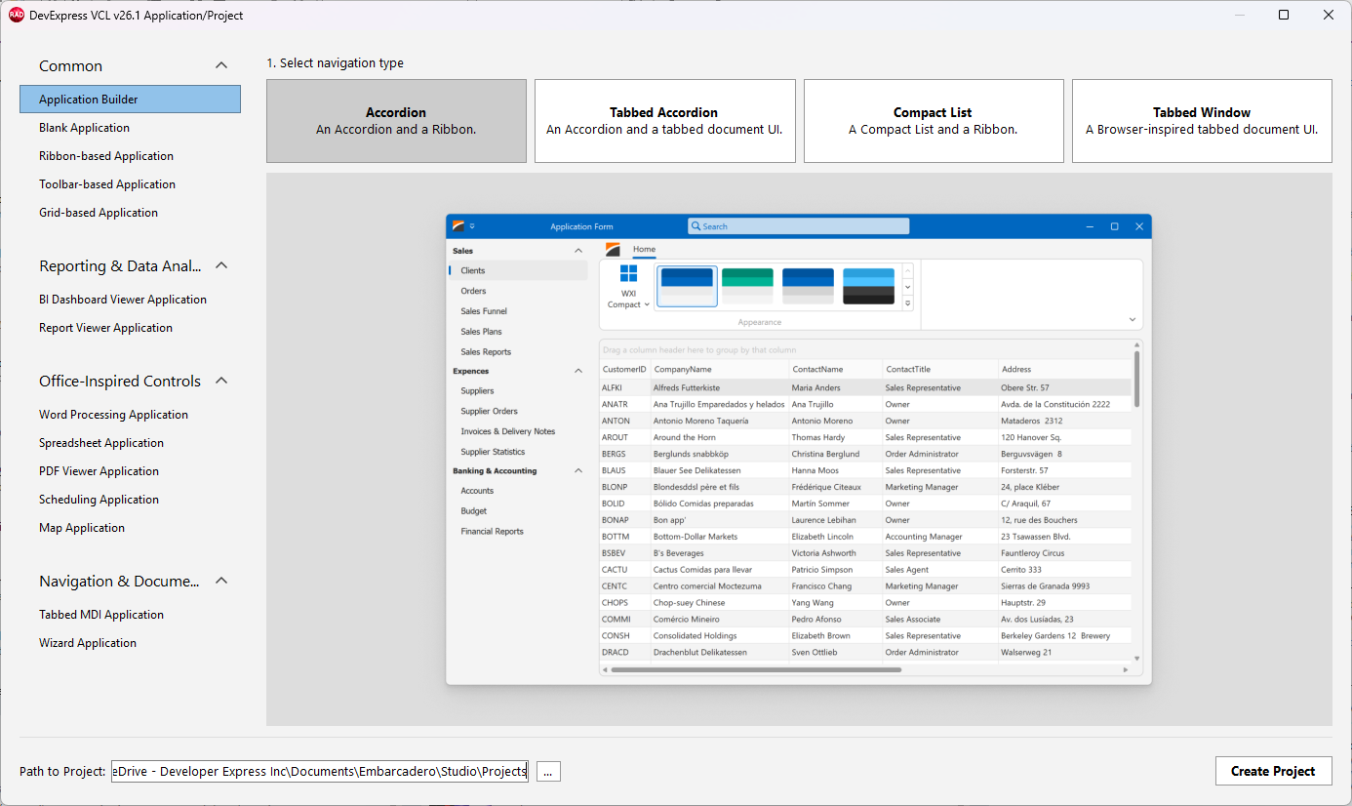Image resolution: width=1352 pixels, height=806 pixels.
Task: Click the Budget item in preview
Action: [519, 510]
